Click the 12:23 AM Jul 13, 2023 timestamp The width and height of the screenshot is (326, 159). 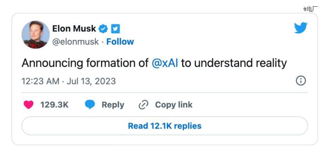[69, 81]
